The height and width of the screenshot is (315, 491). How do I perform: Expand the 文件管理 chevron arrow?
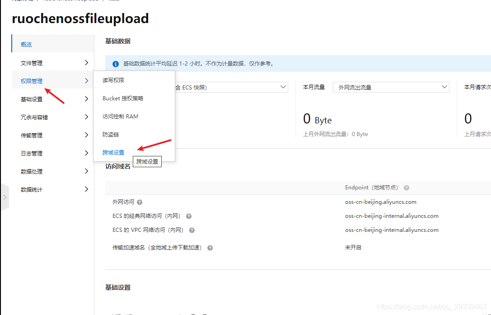(x=86, y=63)
